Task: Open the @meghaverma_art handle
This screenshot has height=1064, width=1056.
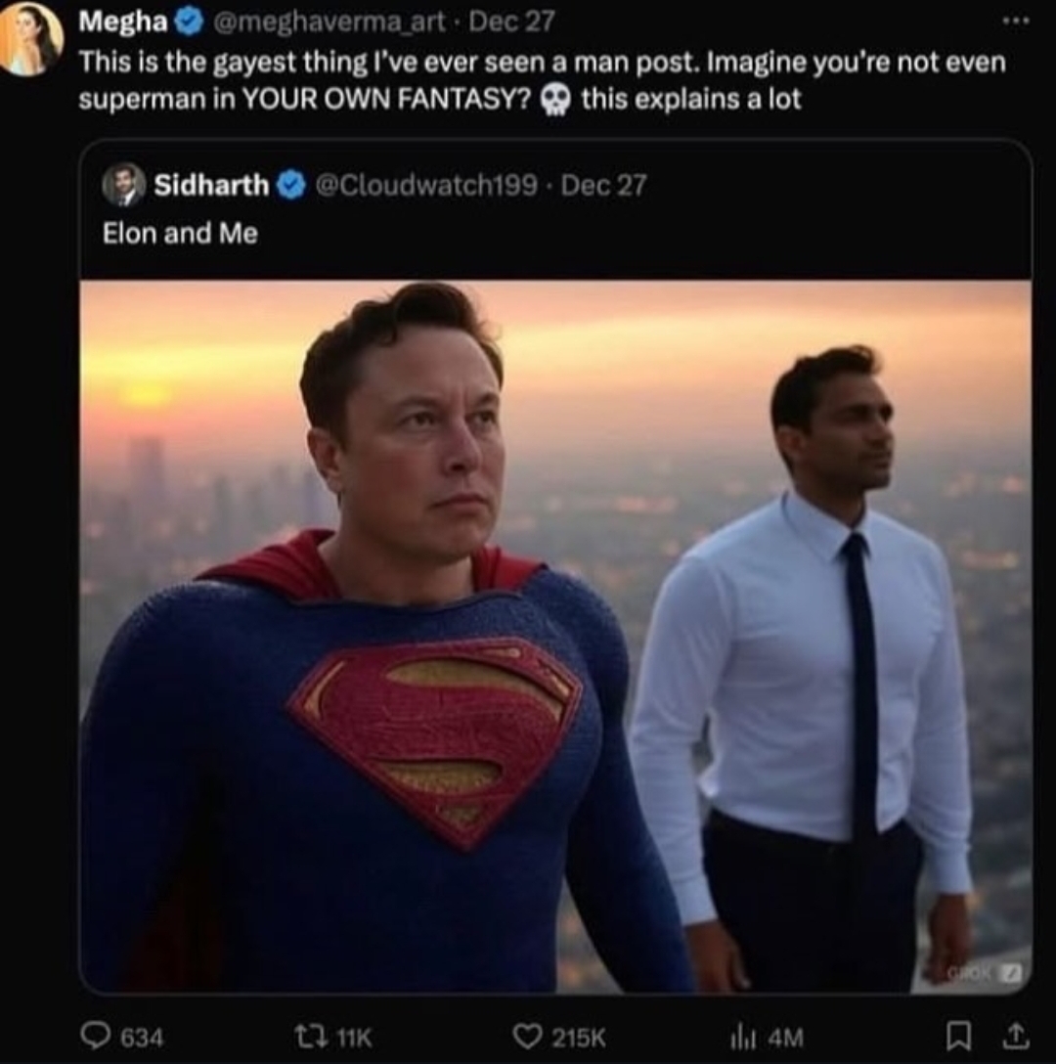Action: point(330,22)
